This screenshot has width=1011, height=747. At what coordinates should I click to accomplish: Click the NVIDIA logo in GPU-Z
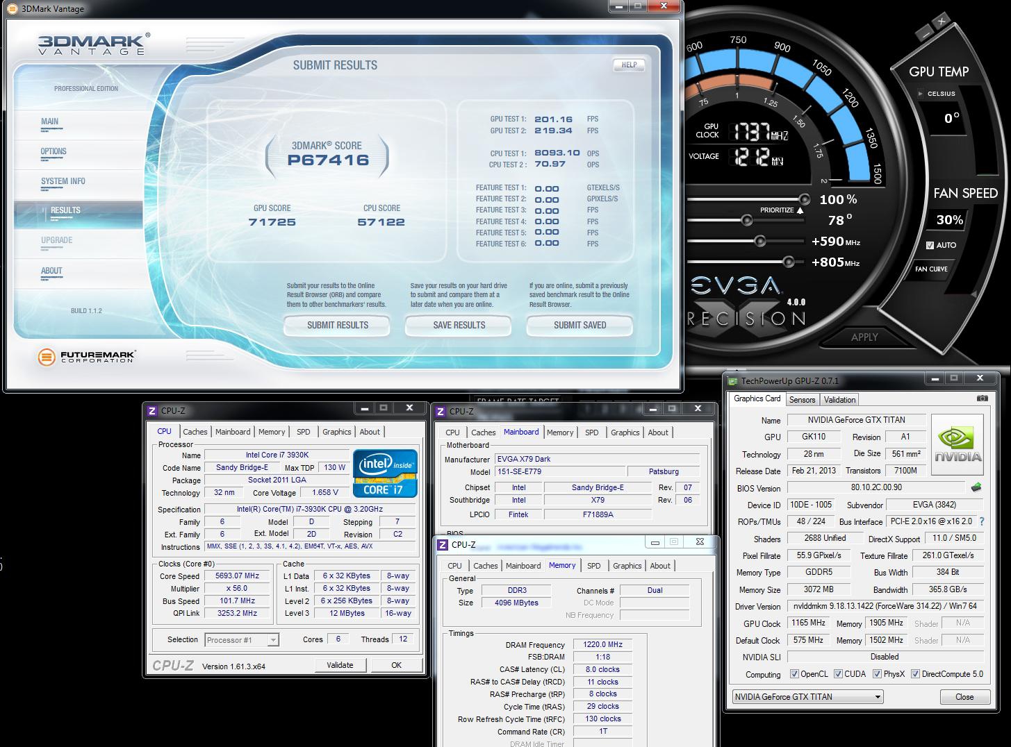[x=957, y=444]
